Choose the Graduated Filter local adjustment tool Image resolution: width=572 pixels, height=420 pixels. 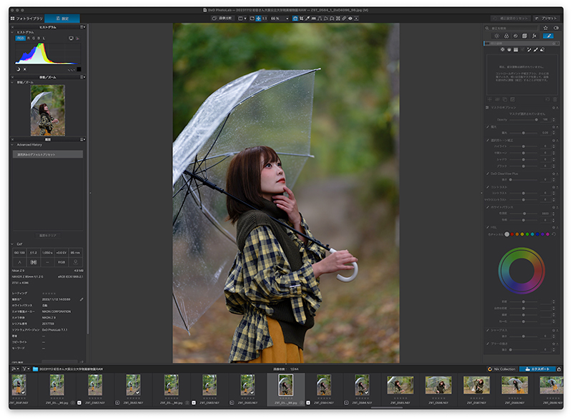[x=516, y=49]
